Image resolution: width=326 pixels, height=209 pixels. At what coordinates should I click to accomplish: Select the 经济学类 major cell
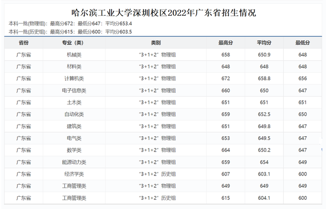(74, 174)
